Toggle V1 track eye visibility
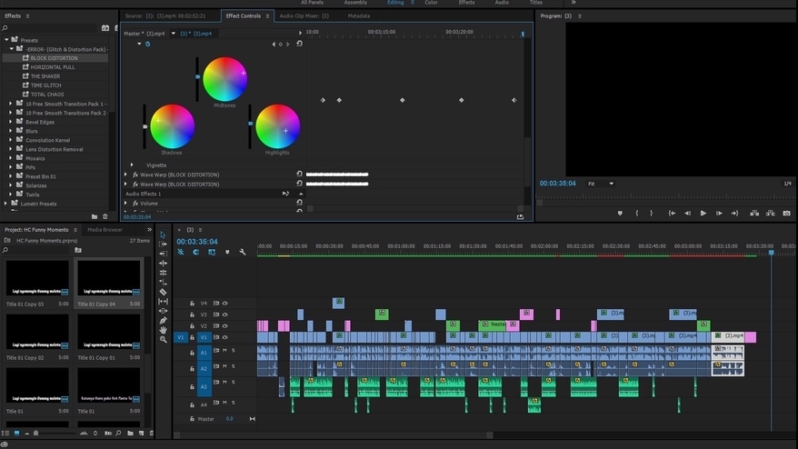Image resolution: width=798 pixels, height=449 pixels. [x=224, y=337]
